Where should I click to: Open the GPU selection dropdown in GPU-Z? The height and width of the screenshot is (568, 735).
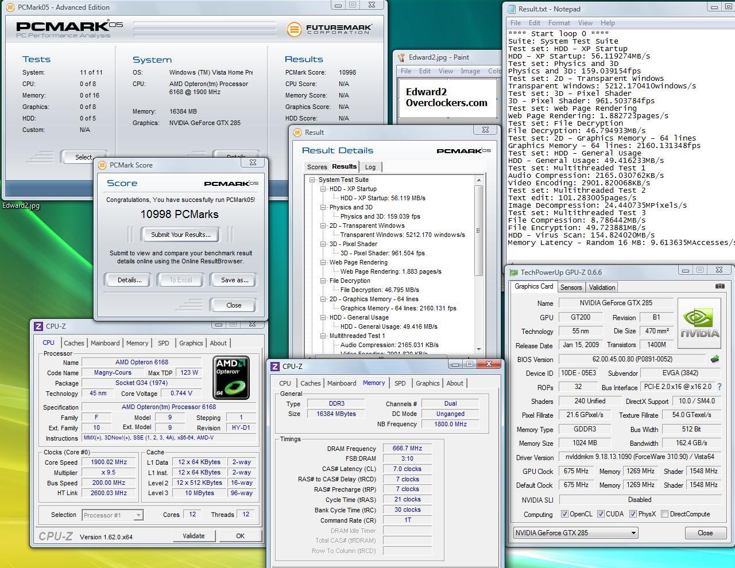[x=575, y=532]
